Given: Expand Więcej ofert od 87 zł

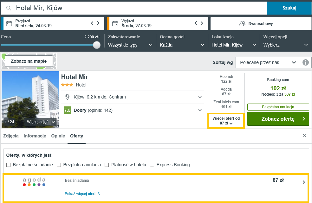Looking at the screenshot, I should [226, 121].
